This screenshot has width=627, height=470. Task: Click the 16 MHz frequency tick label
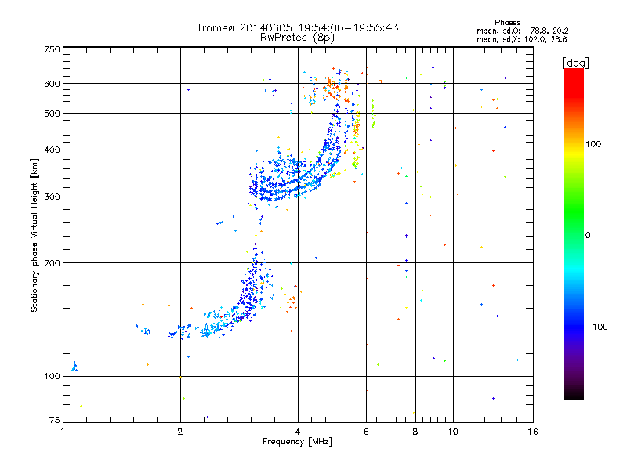[x=533, y=432]
